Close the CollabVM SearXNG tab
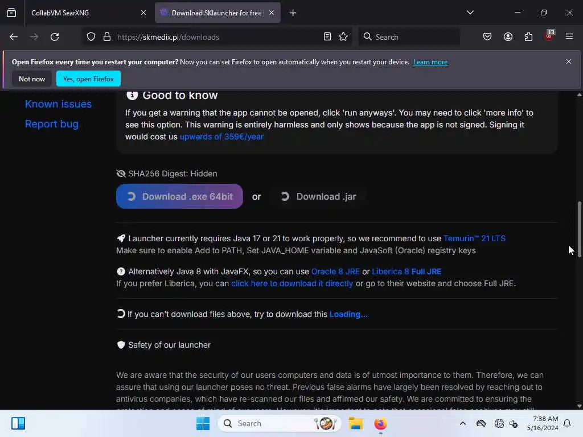The image size is (583, 437). (x=143, y=13)
